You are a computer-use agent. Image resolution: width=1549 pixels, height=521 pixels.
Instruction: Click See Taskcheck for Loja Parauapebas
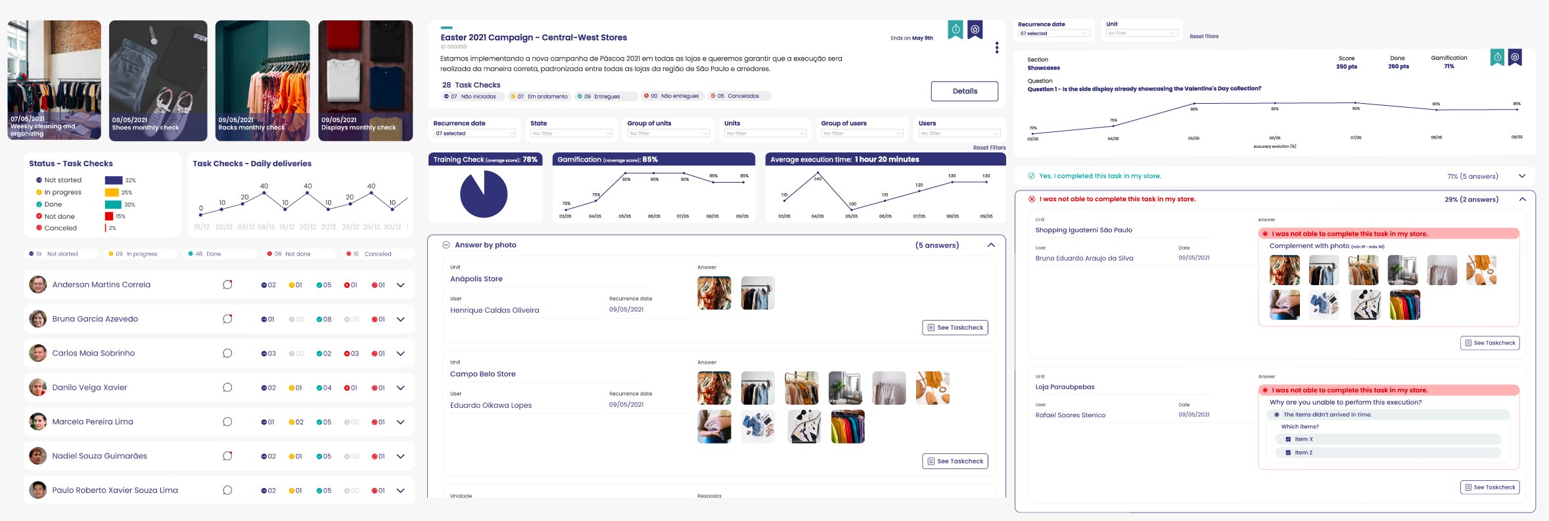(1490, 487)
